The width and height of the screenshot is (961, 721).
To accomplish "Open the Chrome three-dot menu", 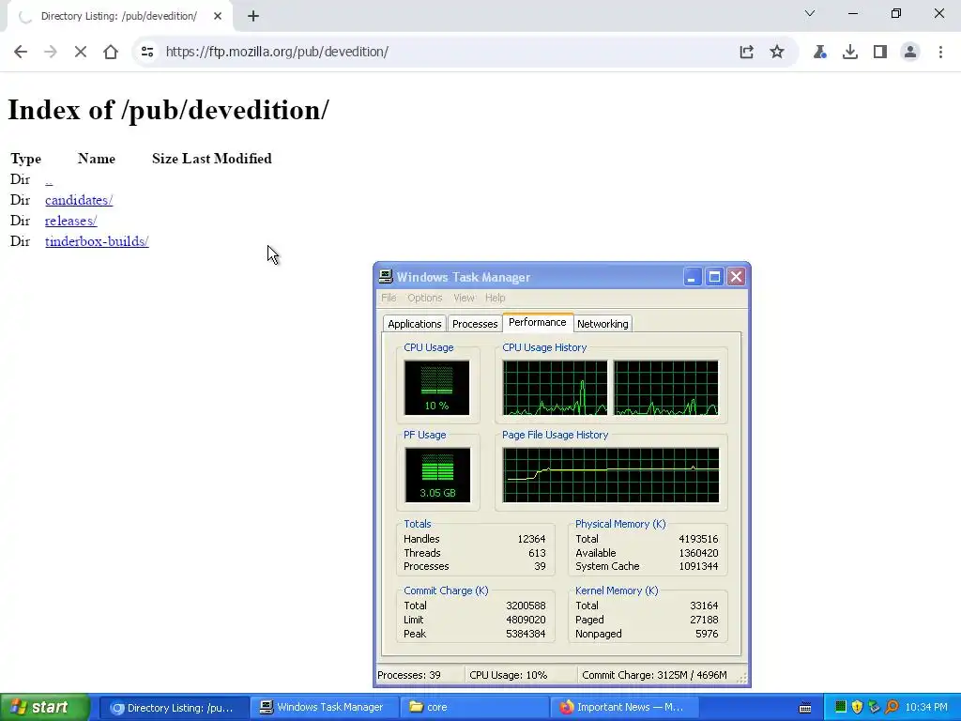I will pyautogui.click(x=940, y=52).
